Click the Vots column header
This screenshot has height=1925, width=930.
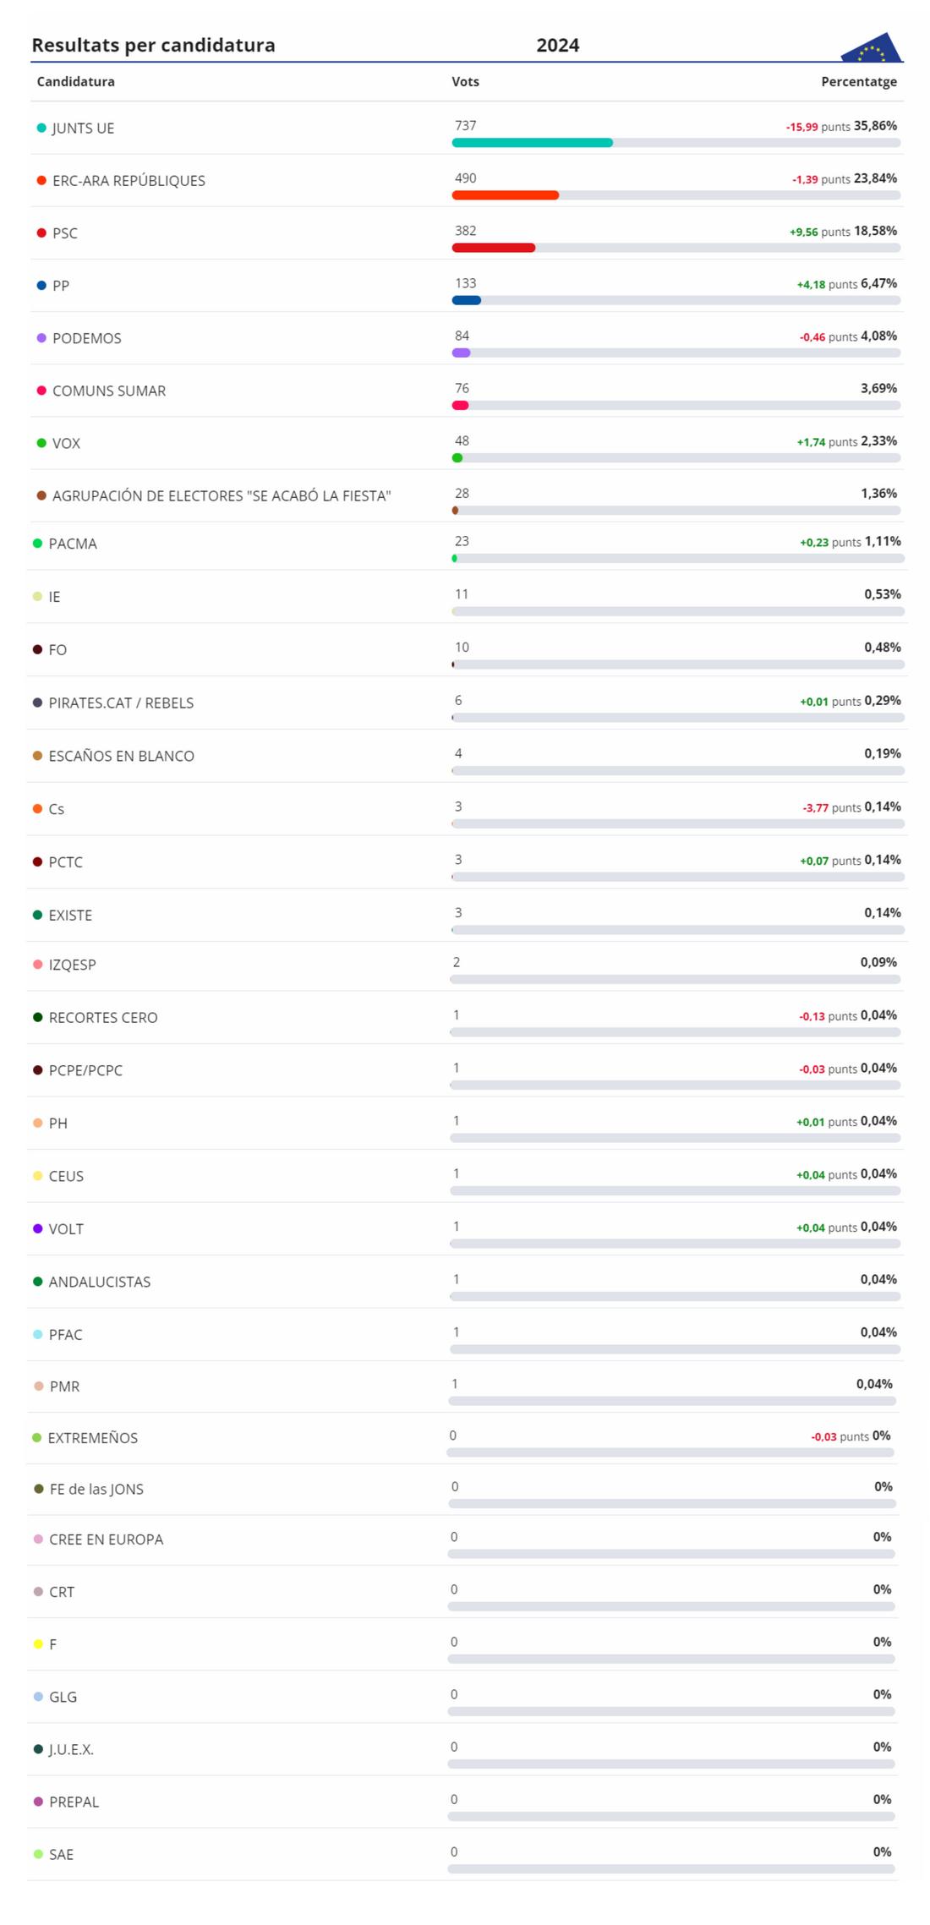[x=466, y=82]
